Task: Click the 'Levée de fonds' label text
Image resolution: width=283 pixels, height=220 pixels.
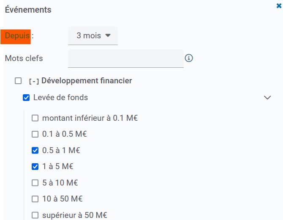Action: click(60, 98)
